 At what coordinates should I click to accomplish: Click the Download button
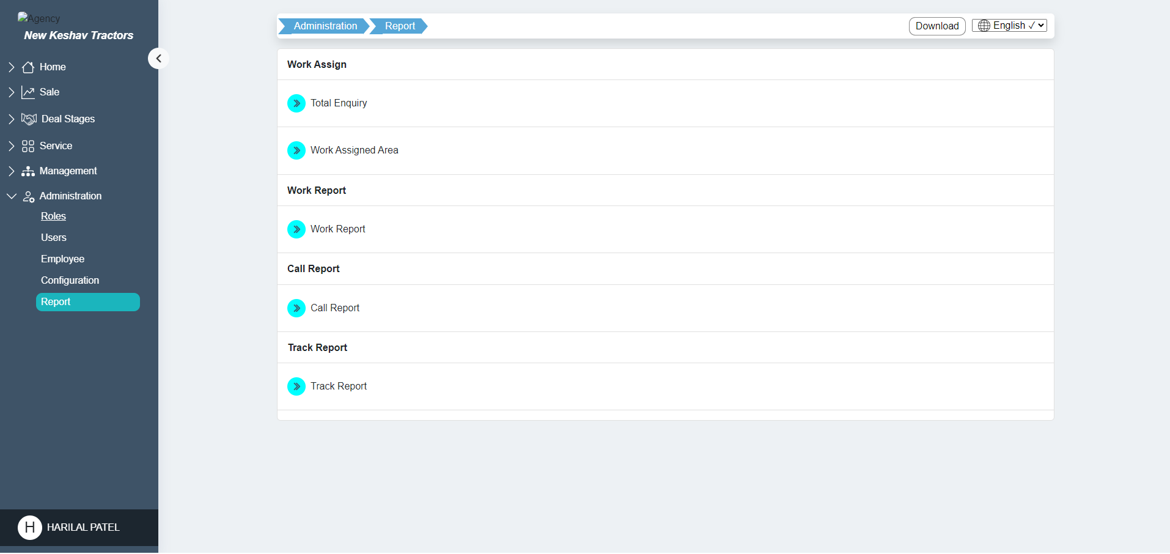pyautogui.click(x=936, y=26)
